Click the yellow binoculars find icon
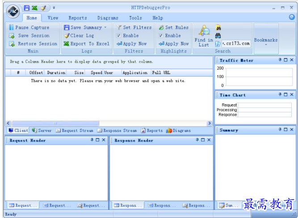 218,28
